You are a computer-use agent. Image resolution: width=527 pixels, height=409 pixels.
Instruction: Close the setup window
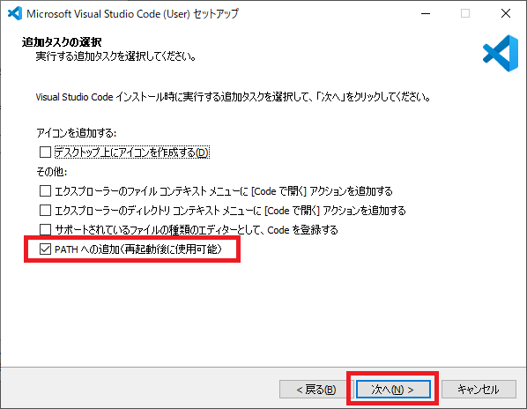[x=506, y=13]
